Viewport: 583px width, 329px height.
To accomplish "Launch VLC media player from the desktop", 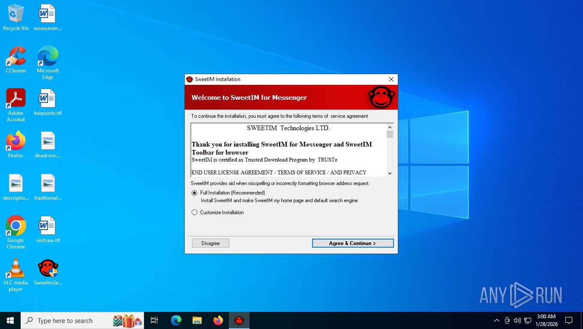I will tap(16, 275).
